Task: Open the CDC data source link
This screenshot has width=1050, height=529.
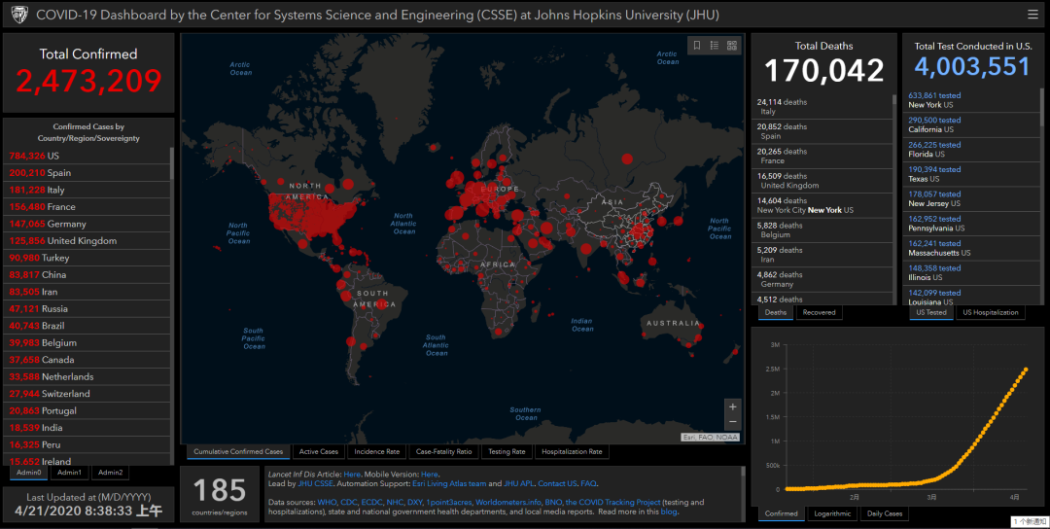Action: (x=348, y=502)
